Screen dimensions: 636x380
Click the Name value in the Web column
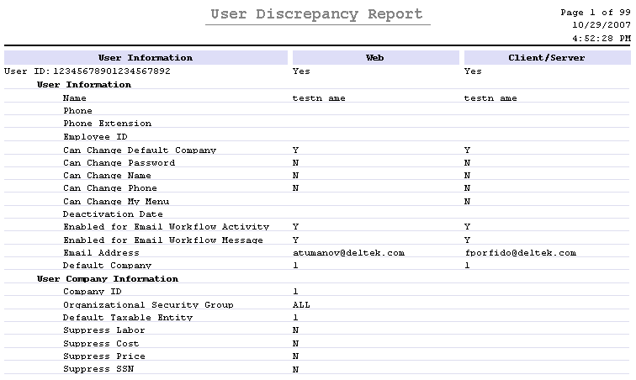click(318, 98)
